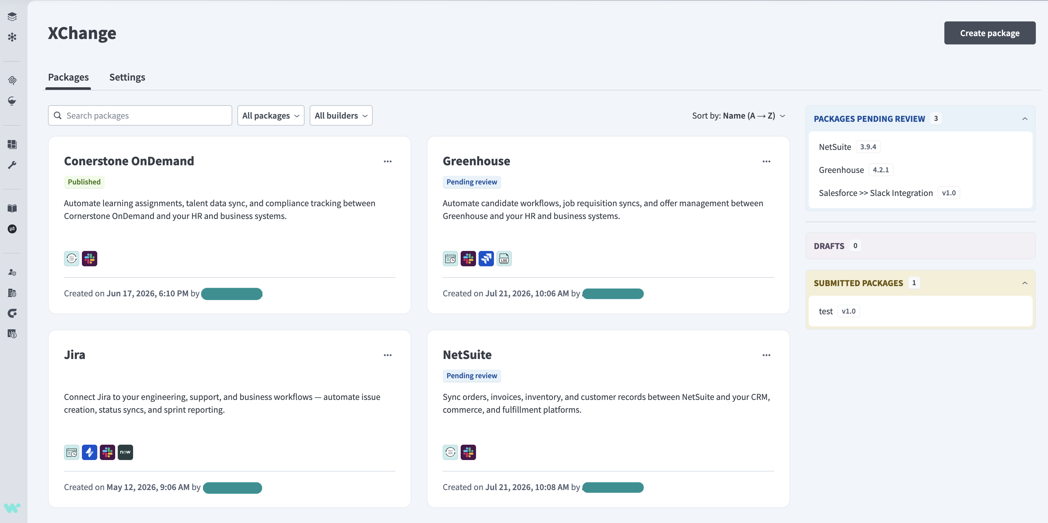
Task: Open the Jira package card title
Action: click(75, 355)
